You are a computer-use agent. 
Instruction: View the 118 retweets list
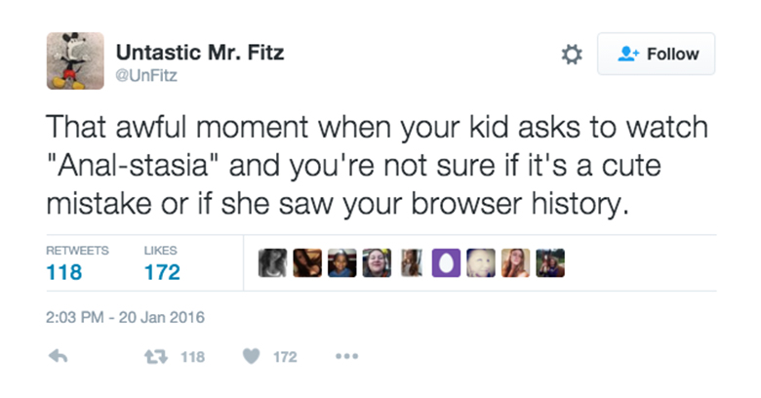(x=77, y=264)
